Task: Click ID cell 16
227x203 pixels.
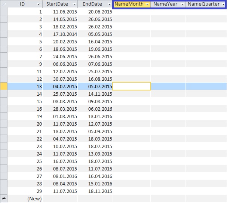Action: [x=25, y=109]
